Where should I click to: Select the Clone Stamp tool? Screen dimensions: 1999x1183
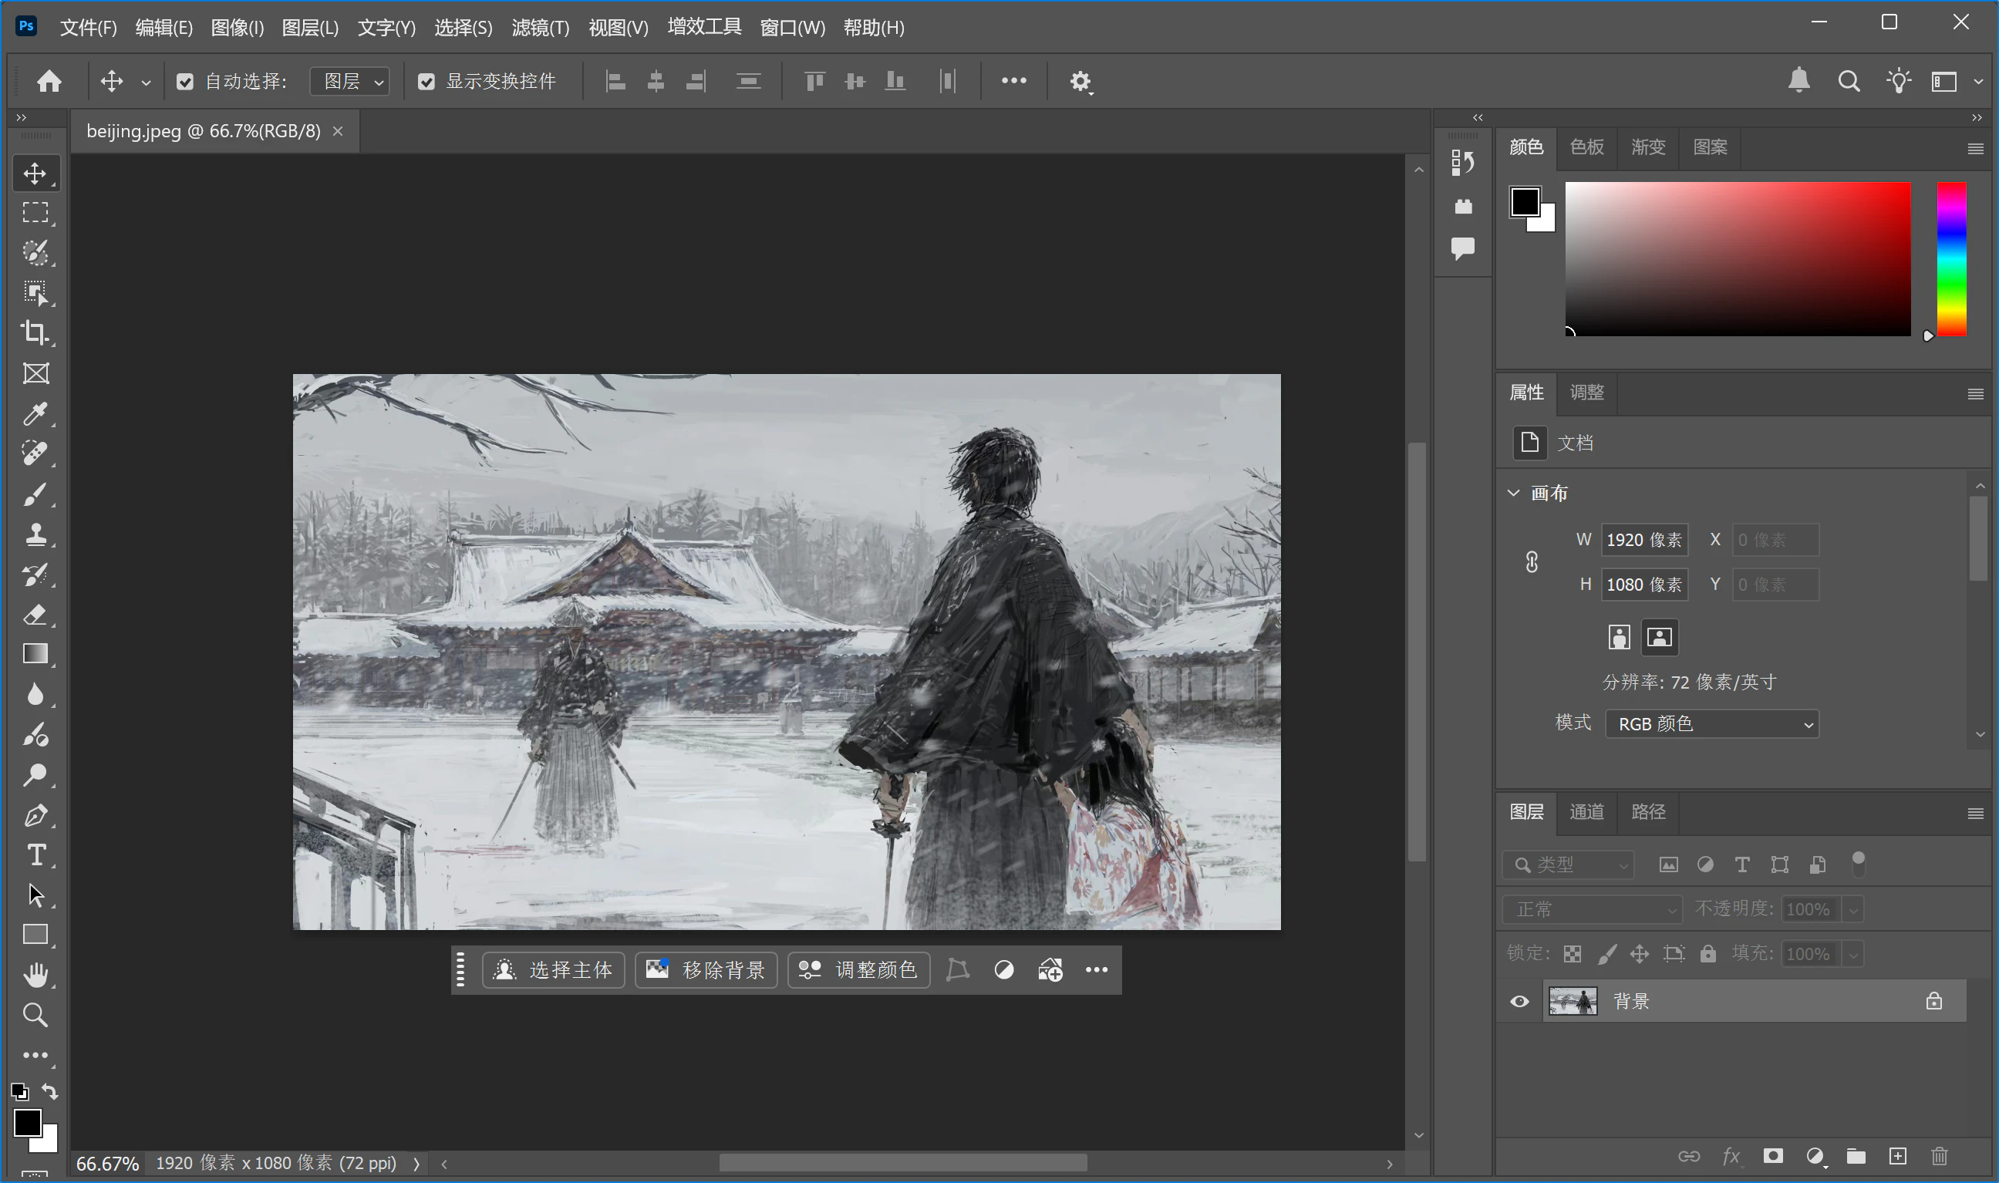click(x=35, y=534)
